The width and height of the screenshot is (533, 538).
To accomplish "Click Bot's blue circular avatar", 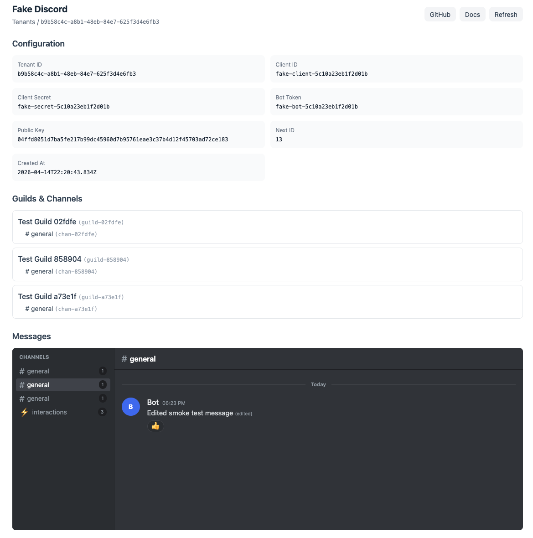I will point(131,406).
